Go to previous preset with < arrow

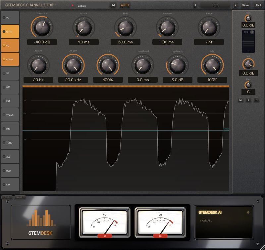(195, 5)
